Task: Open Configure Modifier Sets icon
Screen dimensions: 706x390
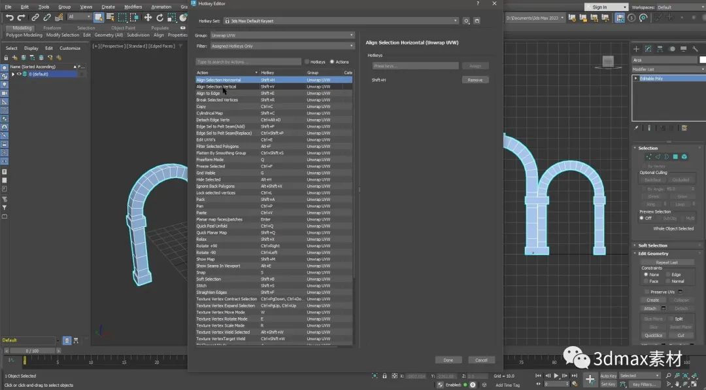Action: pyautogui.click(x=684, y=128)
